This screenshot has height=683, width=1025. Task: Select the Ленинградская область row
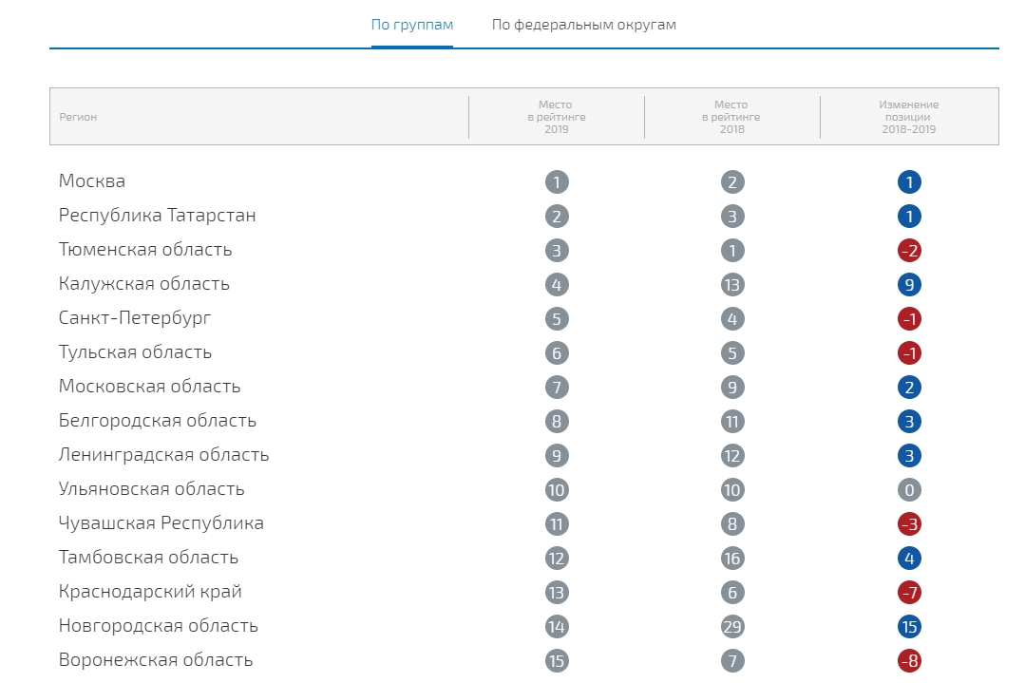pyautogui.click(x=524, y=456)
